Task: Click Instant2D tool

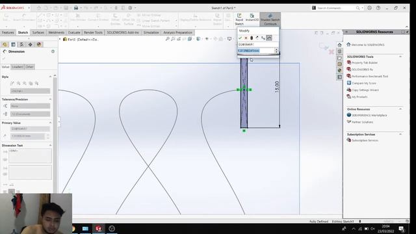Action: pyautogui.click(x=252, y=18)
